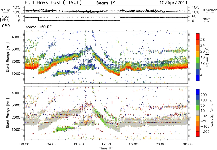The width and height of the screenshot is (217, 150).
Task: Click the '4' tick on the Power scale
Action: coord(201,75)
